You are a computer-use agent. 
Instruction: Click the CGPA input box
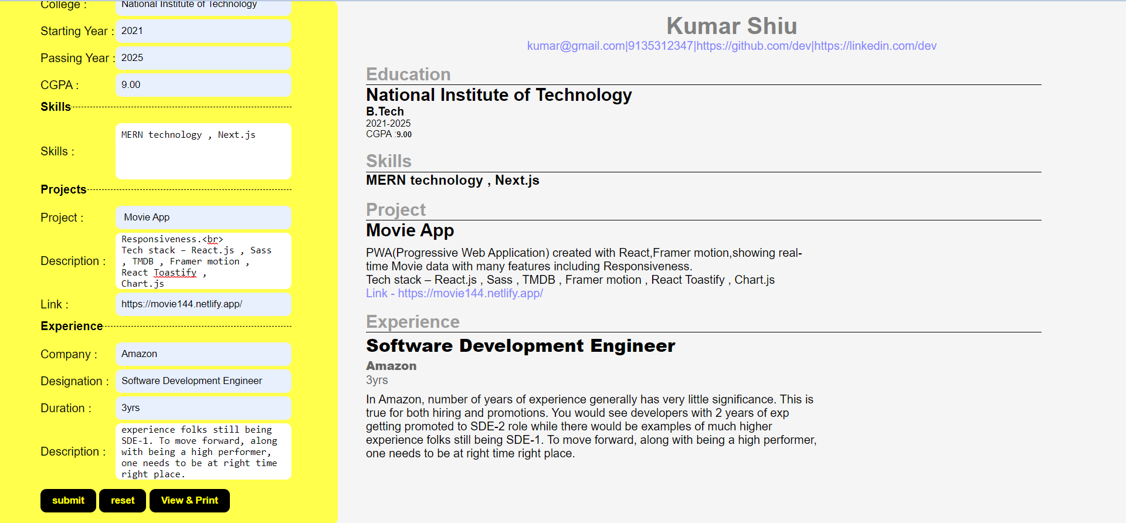pos(204,85)
